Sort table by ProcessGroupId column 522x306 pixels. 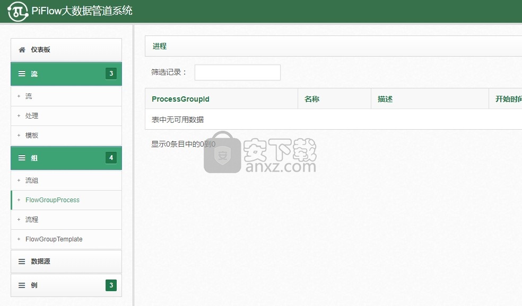[221, 98]
